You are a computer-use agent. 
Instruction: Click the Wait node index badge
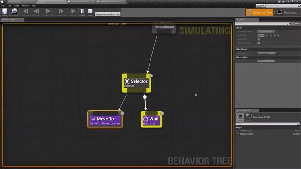coord(162,113)
